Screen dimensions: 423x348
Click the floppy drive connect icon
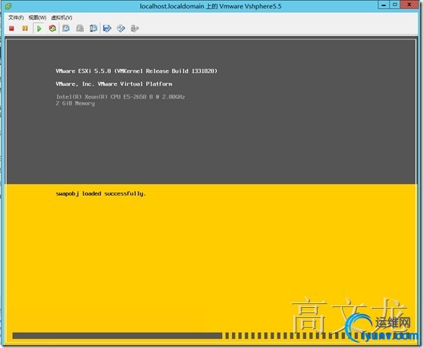coord(107,28)
